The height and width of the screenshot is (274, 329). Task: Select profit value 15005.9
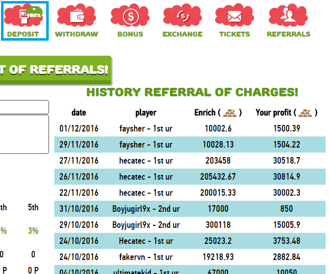(x=287, y=225)
